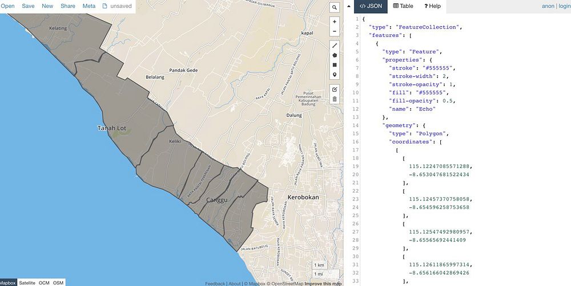Select the draw polyline tool
The width and height of the screenshot is (571, 286).
coord(334,46)
